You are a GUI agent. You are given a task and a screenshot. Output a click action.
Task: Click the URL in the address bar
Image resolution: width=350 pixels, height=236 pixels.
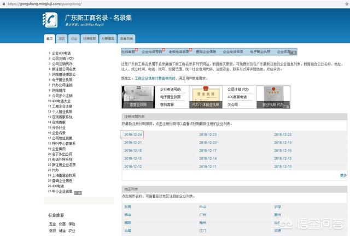pyautogui.click(x=44, y=4)
